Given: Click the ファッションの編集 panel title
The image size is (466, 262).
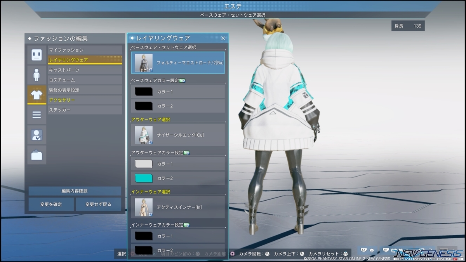Looking at the screenshot, I should [x=61, y=38].
